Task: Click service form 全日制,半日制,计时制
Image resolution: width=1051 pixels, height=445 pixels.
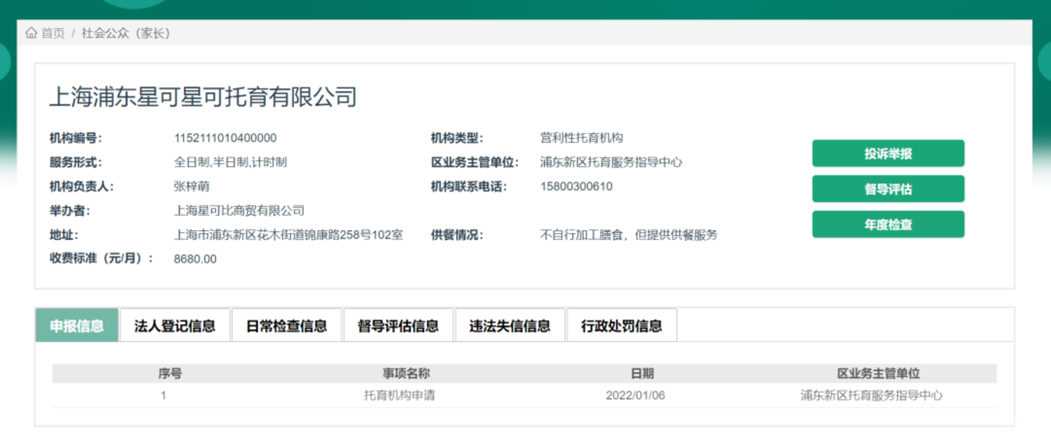Action: 230,162
